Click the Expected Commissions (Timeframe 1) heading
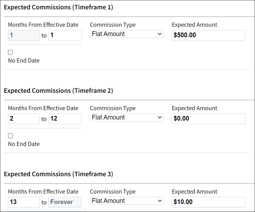The image size is (255, 212). tap(58, 7)
